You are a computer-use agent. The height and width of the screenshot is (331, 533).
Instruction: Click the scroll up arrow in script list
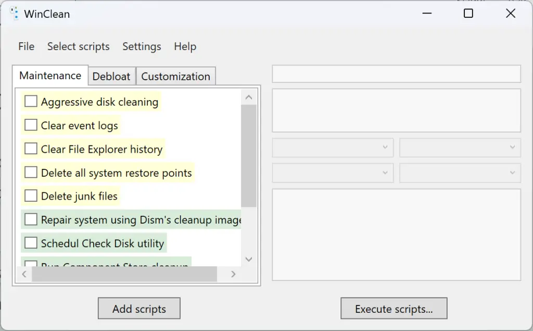248,97
